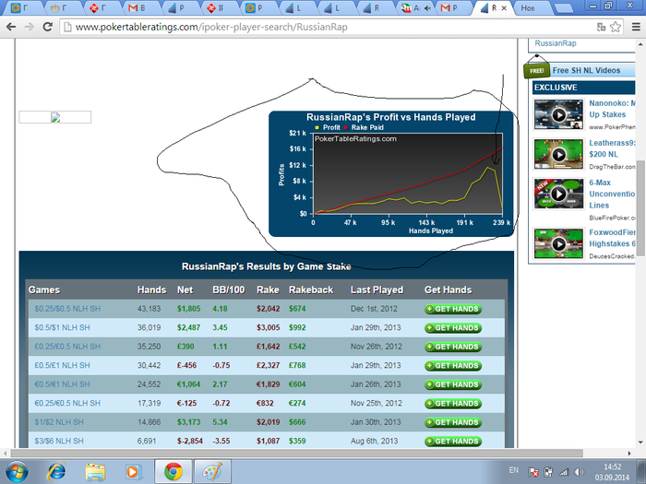Viewport: 646px width, 484px height.
Task: Get hands for $1/$2 NLH SH
Action: 453,422
